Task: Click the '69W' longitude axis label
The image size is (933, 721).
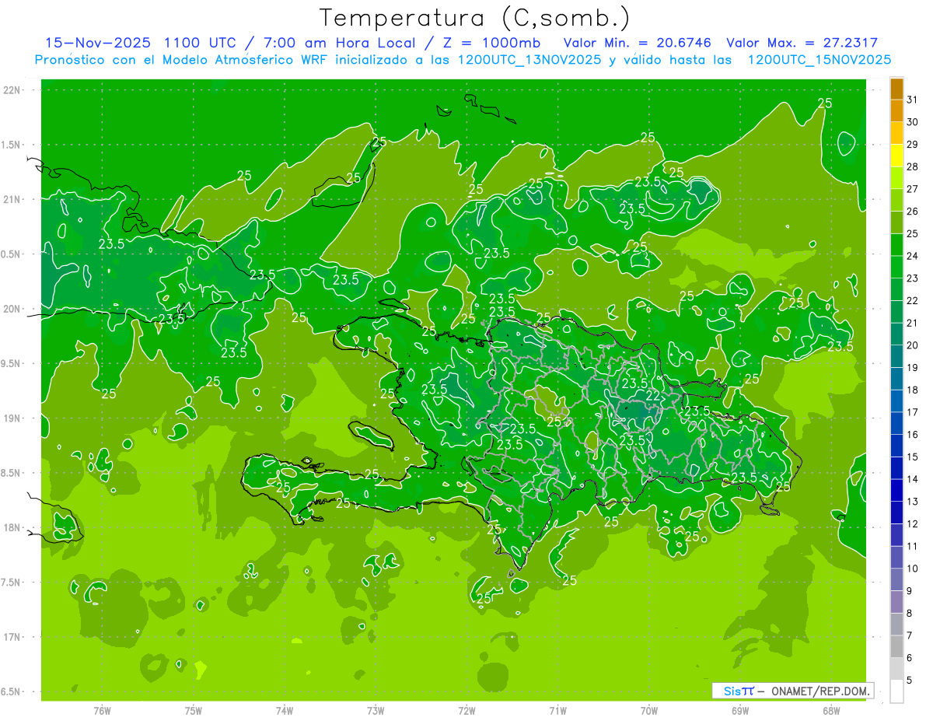Action: tap(740, 711)
